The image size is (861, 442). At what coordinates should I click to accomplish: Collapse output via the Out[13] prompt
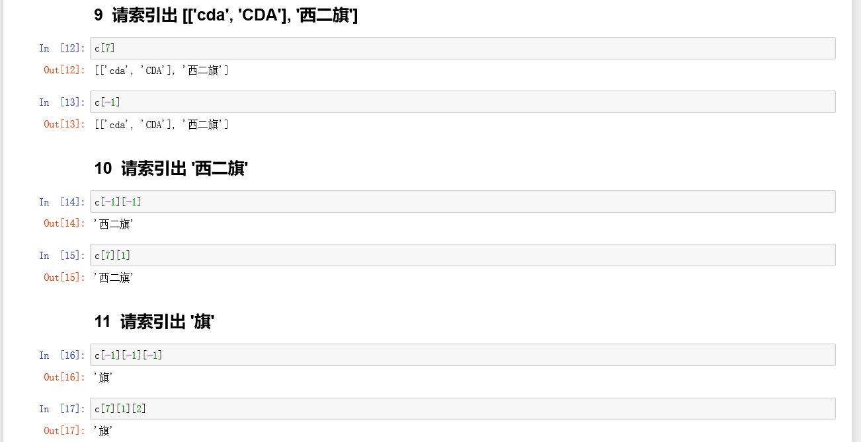click(64, 124)
